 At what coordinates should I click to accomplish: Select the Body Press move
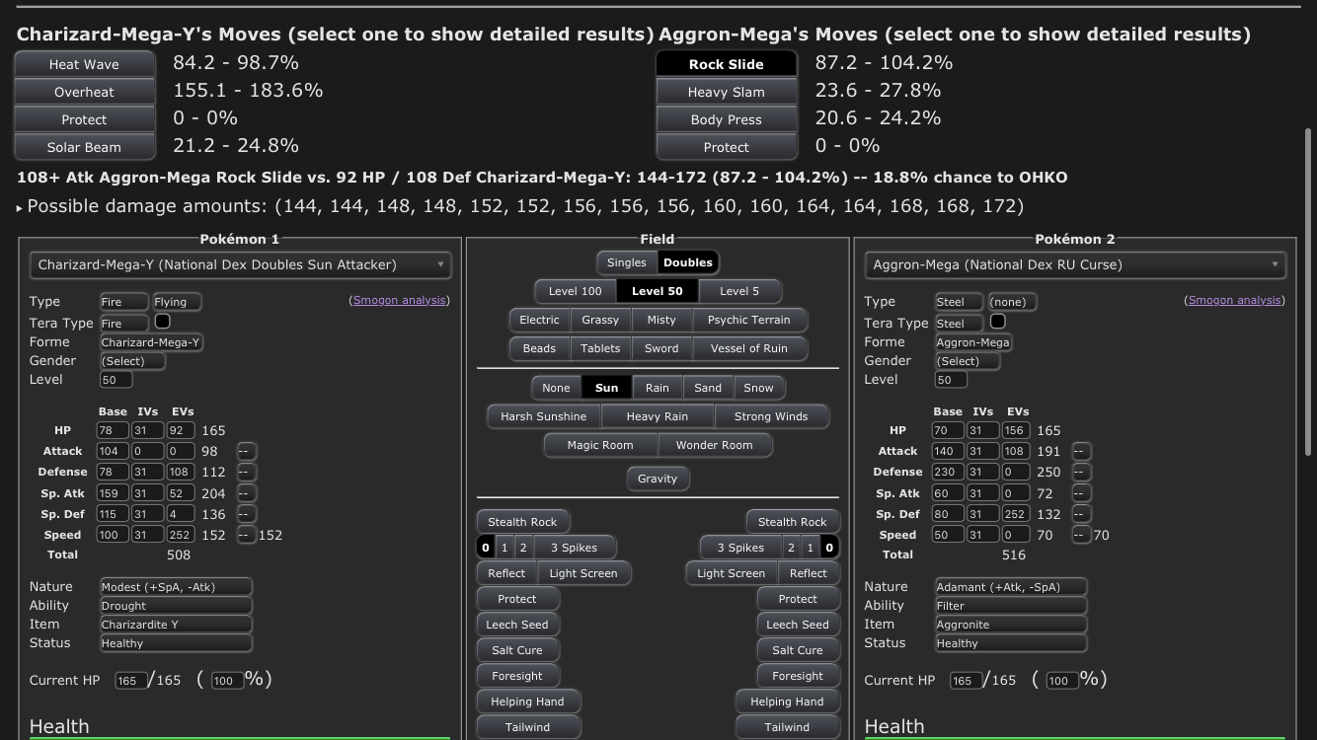click(726, 119)
